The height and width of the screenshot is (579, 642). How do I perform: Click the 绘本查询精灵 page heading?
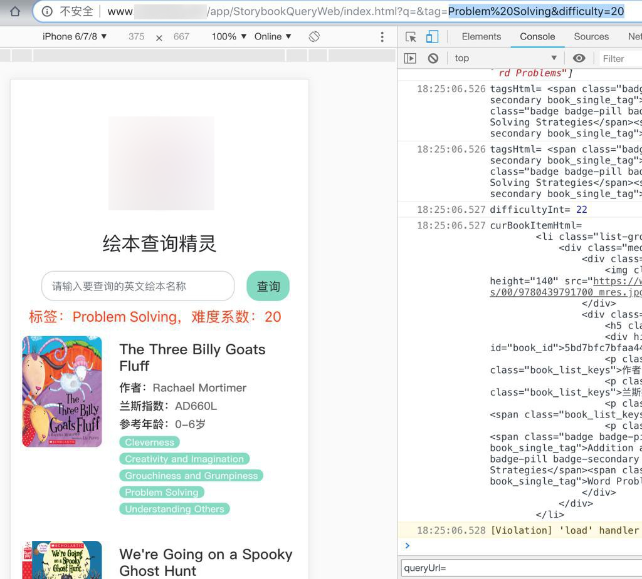(159, 243)
